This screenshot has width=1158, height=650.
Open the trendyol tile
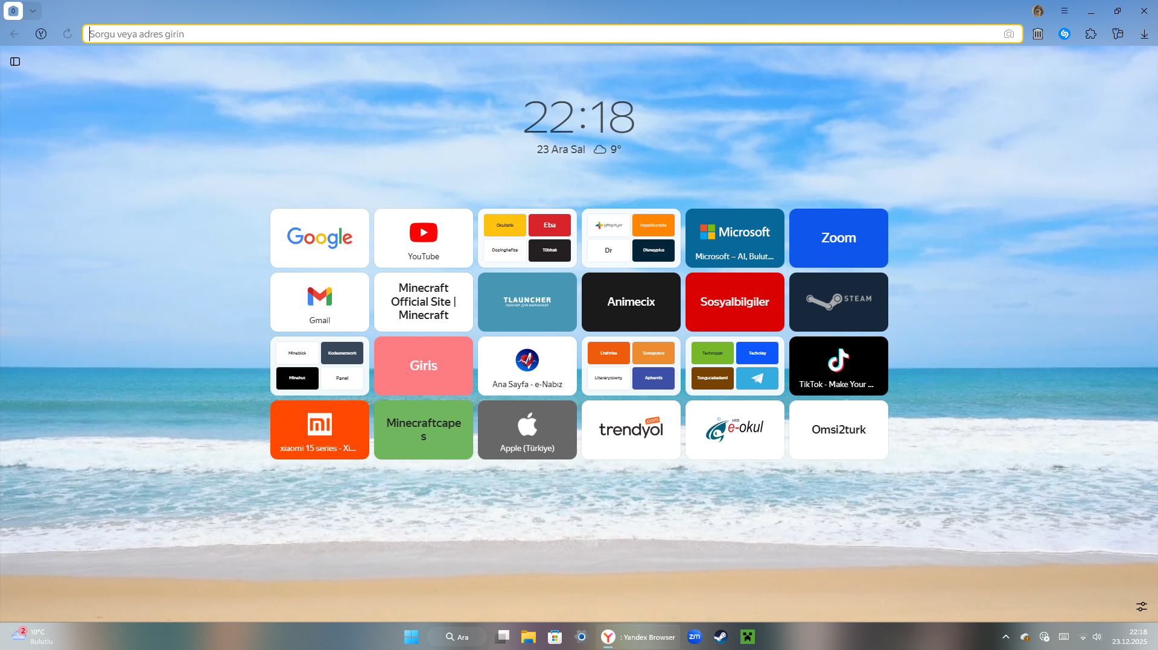tap(631, 430)
